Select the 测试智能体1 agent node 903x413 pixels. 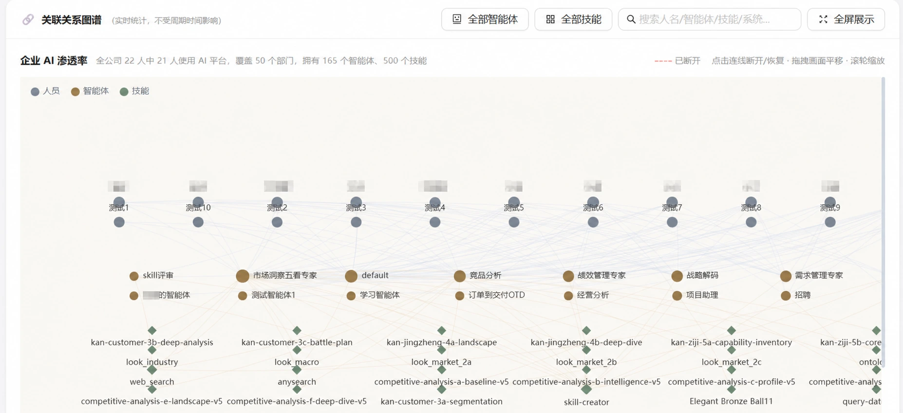(243, 296)
